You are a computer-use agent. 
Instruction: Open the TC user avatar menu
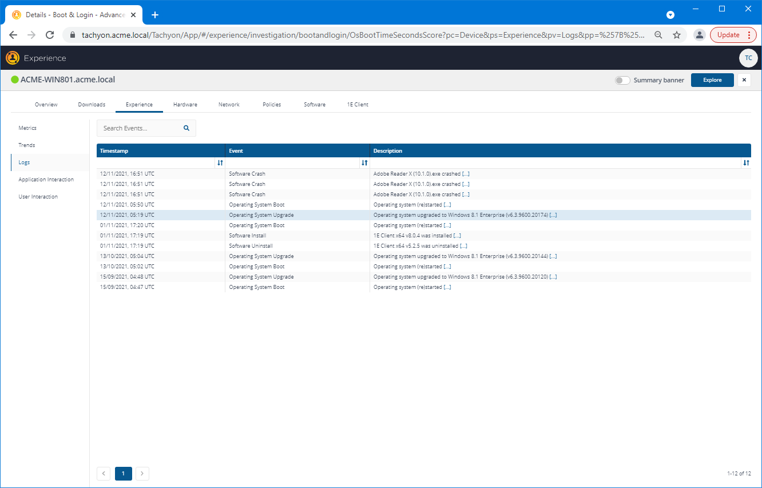tap(748, 58)
